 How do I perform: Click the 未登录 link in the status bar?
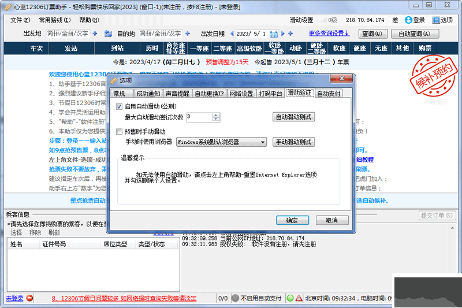pos(14,298)
